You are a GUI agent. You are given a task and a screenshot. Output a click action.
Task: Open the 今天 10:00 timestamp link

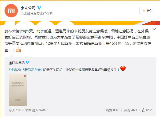point(17,110)
